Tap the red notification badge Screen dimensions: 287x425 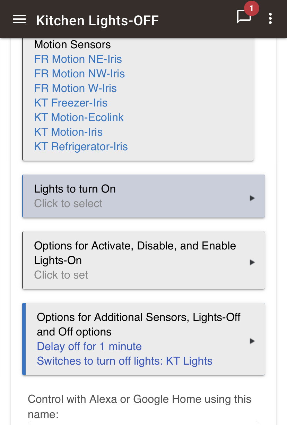pyautogui.click(x=252, y=8)
